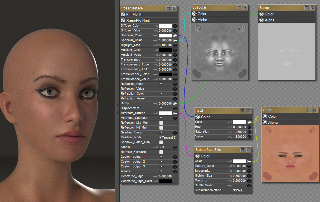320x202 pixels.
Task: Enable the Shadow_Catch_Only checkbox
Action: pos(161,142)
